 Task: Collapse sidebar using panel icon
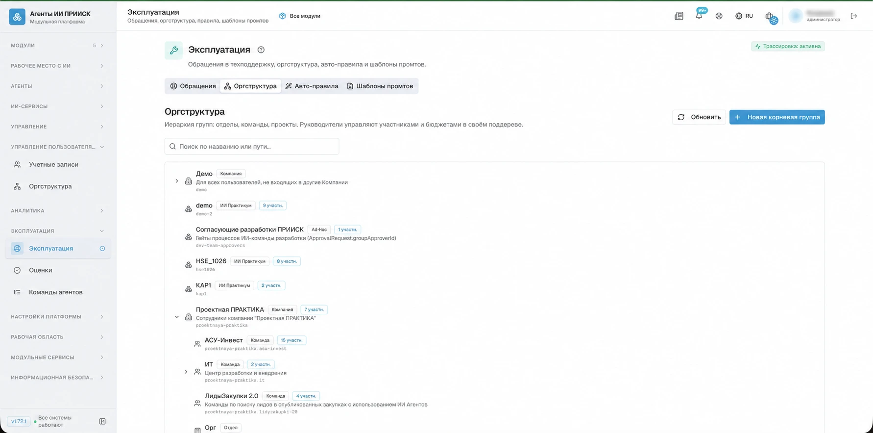coord(102,421)
